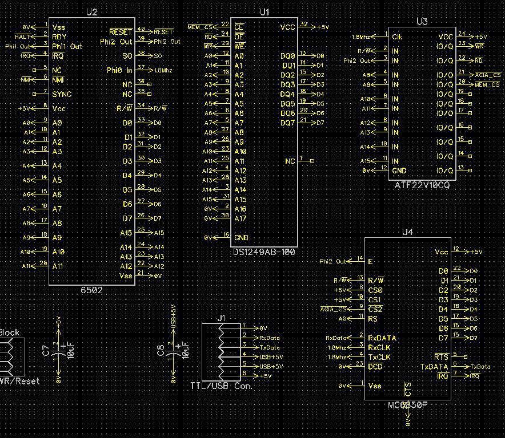Viewport: 505px width, 438px height.
Task: Select the ATF22V10CQ part name label
Action: (x=422, y=185)
